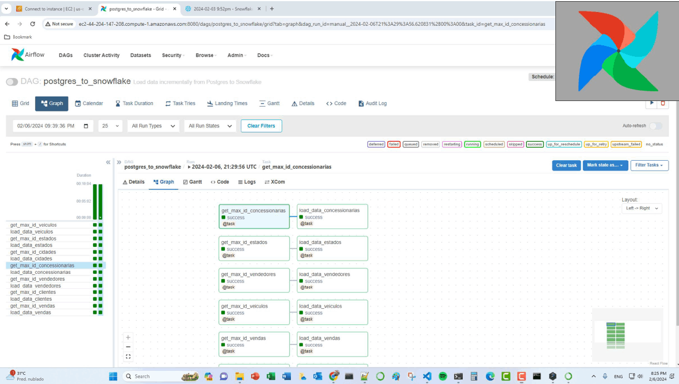Open the All Run States dropdown
This screenshot has width=679, height=384.
pyautogui.click(x=210, y=126)
